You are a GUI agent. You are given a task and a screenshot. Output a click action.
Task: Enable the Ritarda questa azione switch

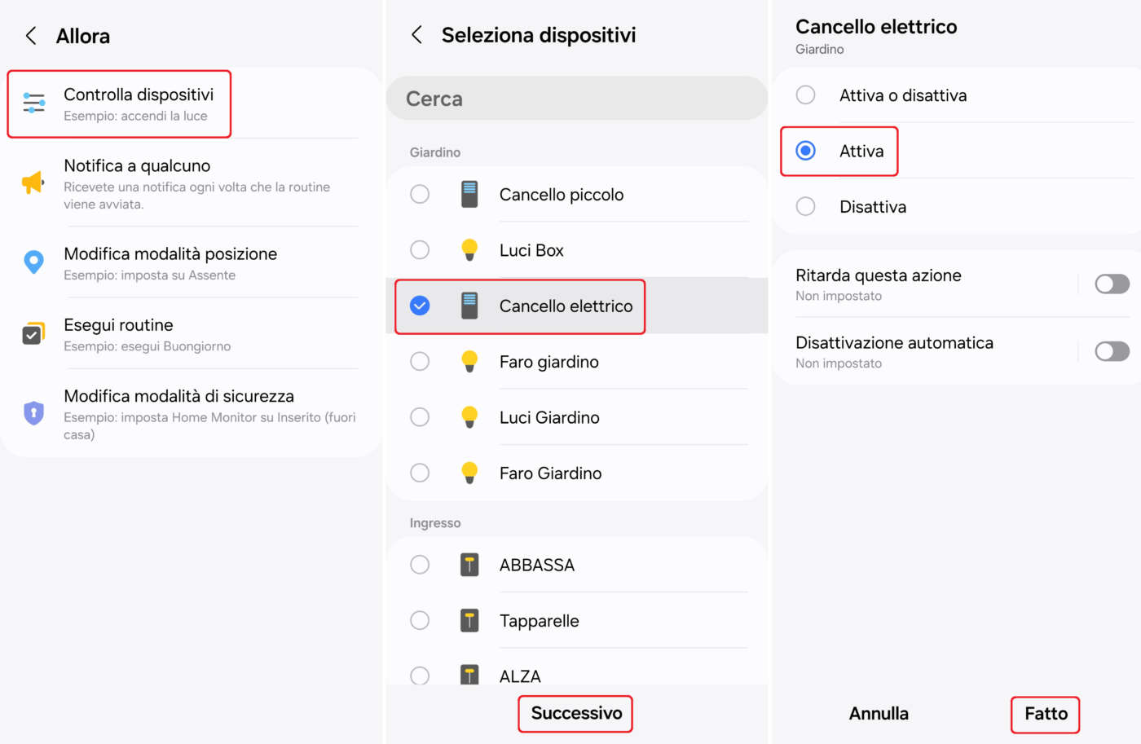[x=1112, y=284]
